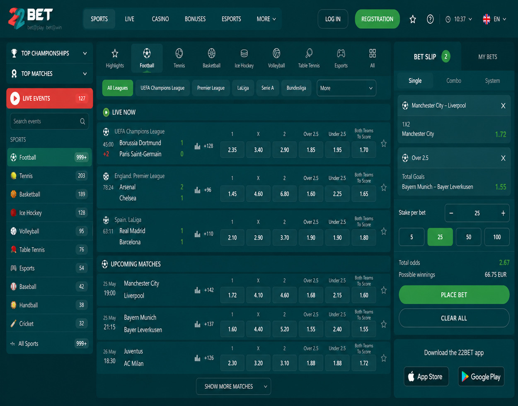This screenshot has height=406, width=518.
Task: Click the CLEAR ALL button
Action: (454, 318)
